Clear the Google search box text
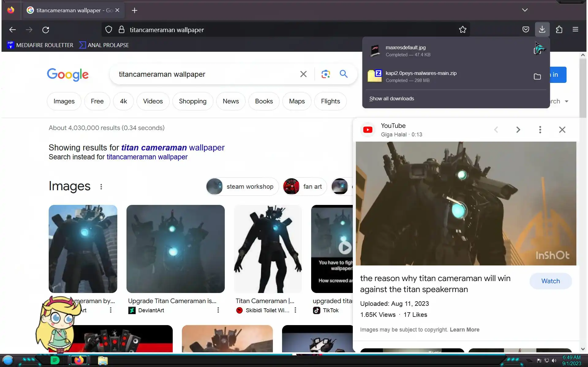The width and height of the screenshot is (588, 367). (x=303, y=74)
